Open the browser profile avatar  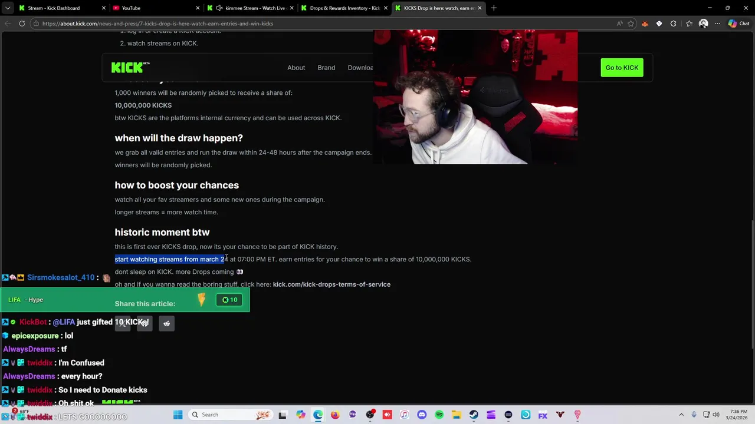[x=703, y=24]
